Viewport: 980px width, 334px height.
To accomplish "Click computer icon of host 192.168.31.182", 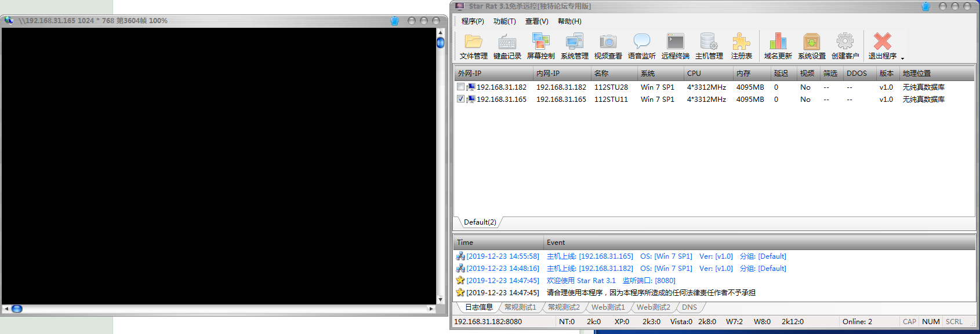I will tap(470, 87).
